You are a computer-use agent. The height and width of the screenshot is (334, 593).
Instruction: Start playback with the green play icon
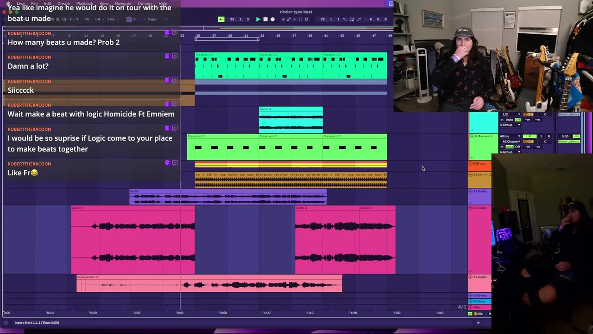258,19
